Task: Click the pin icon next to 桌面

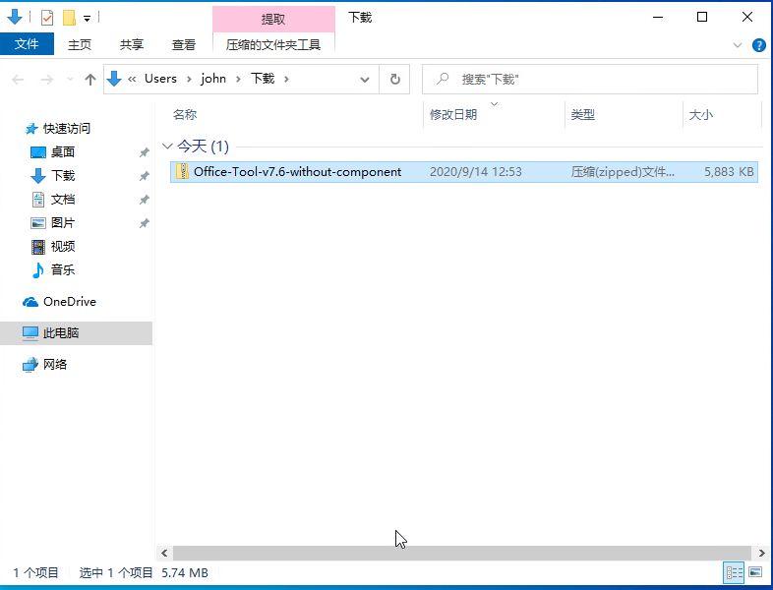Action: pyautogui.click(x=144, y=152)
